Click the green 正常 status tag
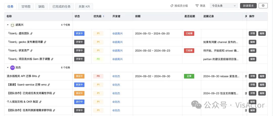The width and height of the screenshot is (273, 116). tap(189, 76)
